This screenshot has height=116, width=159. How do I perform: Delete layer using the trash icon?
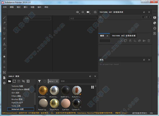149,41
